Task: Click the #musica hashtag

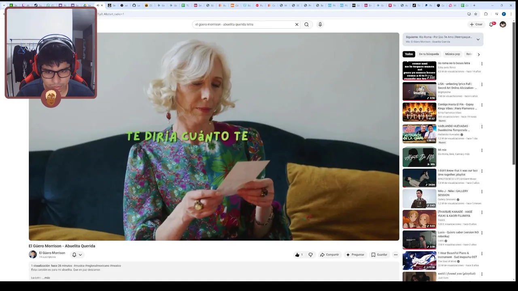Action: point(79,266)
